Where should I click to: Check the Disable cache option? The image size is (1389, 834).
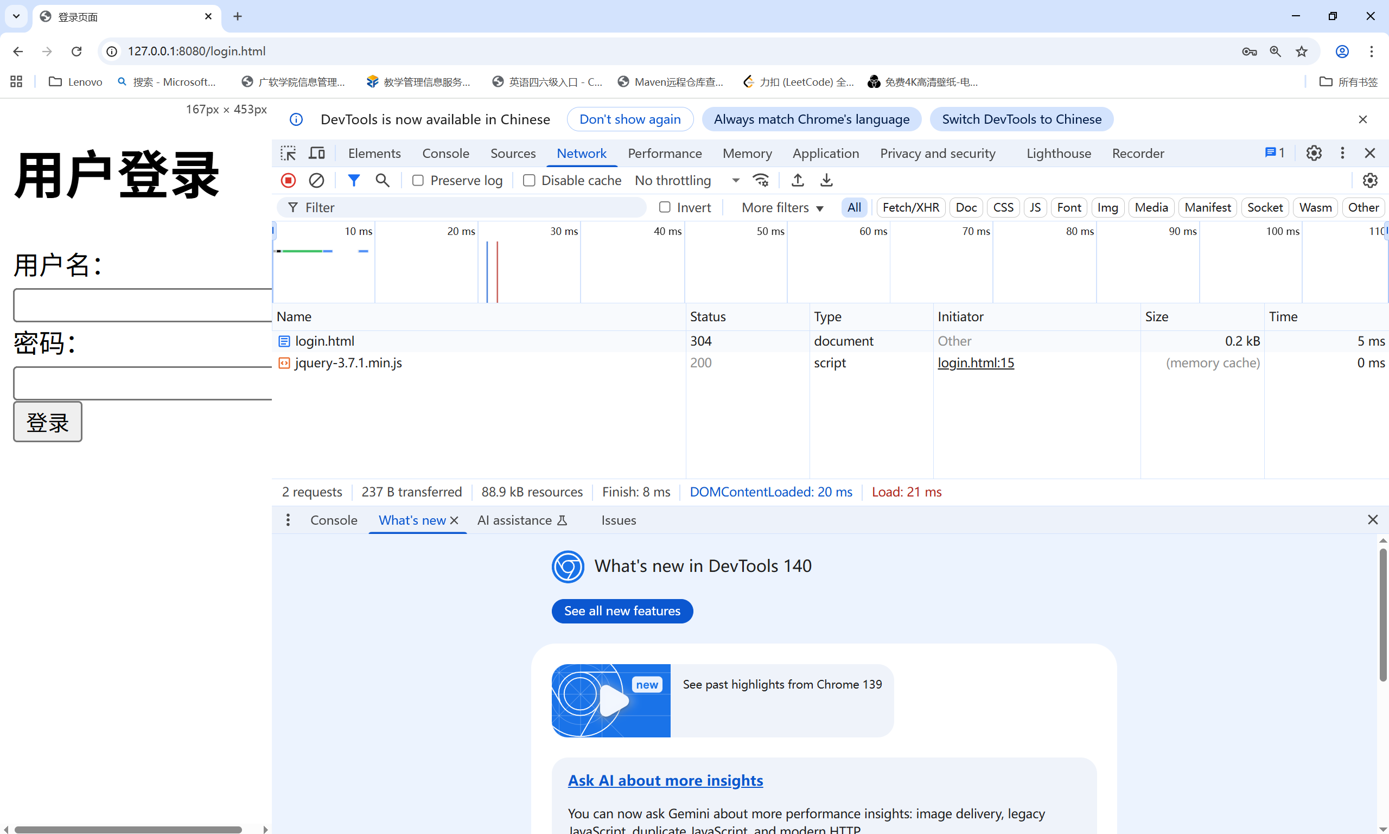[x=528, y=180]
